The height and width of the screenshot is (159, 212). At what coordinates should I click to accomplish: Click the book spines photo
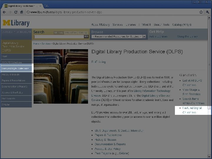tap(61, 76)
